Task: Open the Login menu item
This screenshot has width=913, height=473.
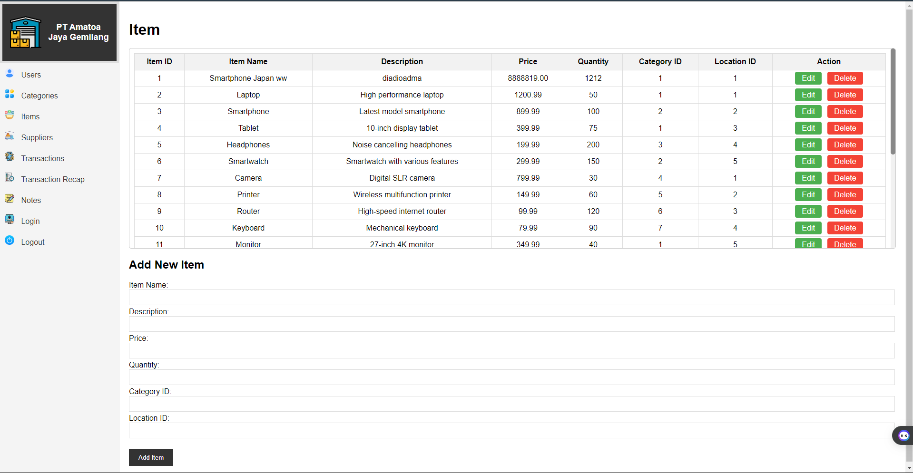Action: pyautogui.click(x=30, y=222)
